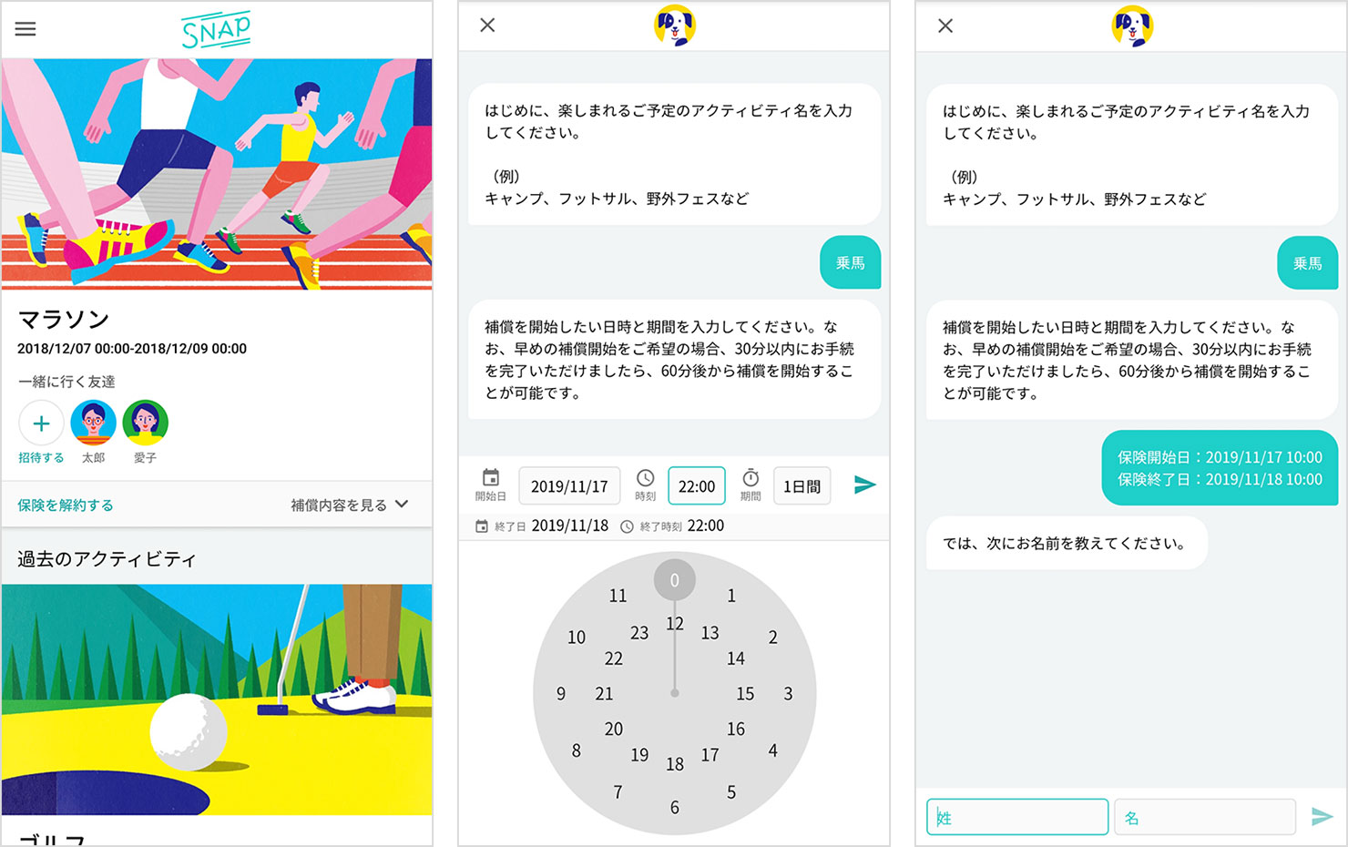
Task: Pick hour 21 on the inner dial
Action: tap(604, 694)
